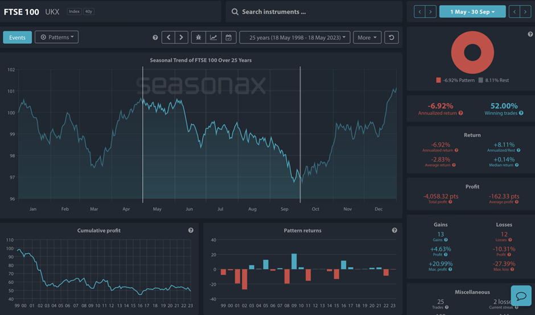Click help icon beside Average return
The image size is (535, 315).
(x=454, y=165)
